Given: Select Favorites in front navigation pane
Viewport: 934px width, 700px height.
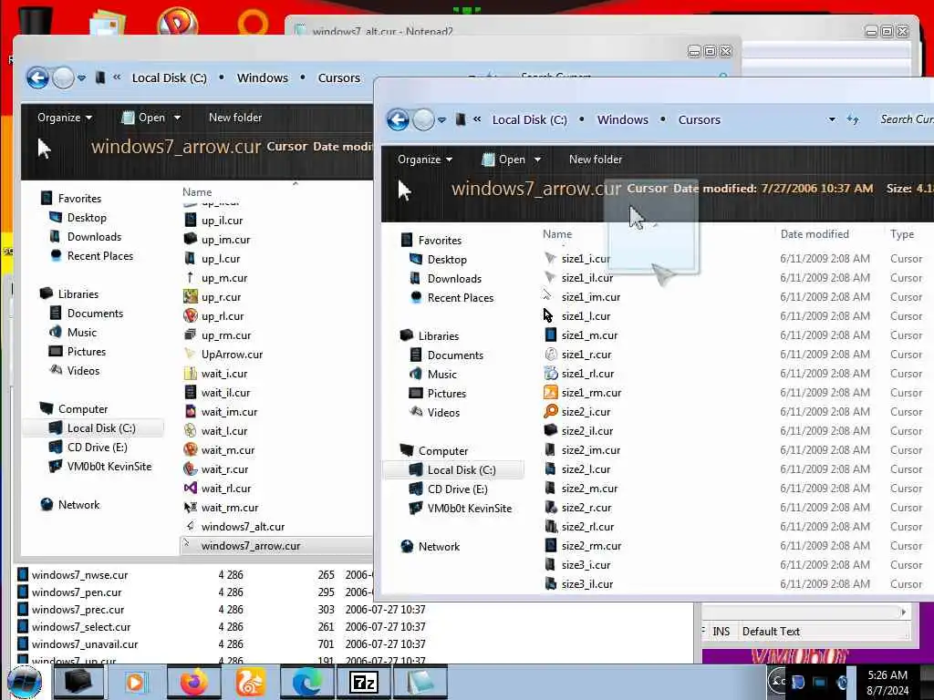Looking at the screenshot, I should [431, 241].
